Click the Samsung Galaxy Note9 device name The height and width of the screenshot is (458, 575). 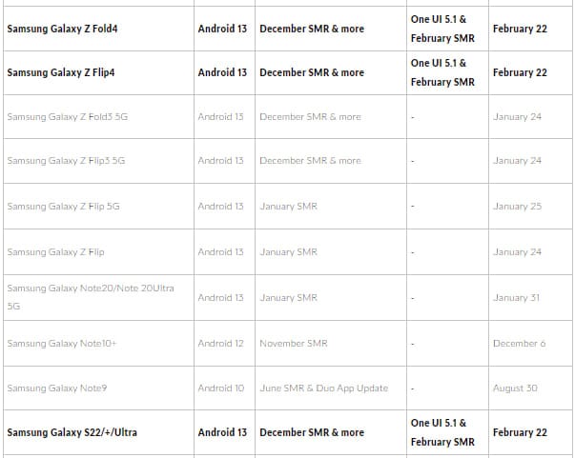(57, 388)
